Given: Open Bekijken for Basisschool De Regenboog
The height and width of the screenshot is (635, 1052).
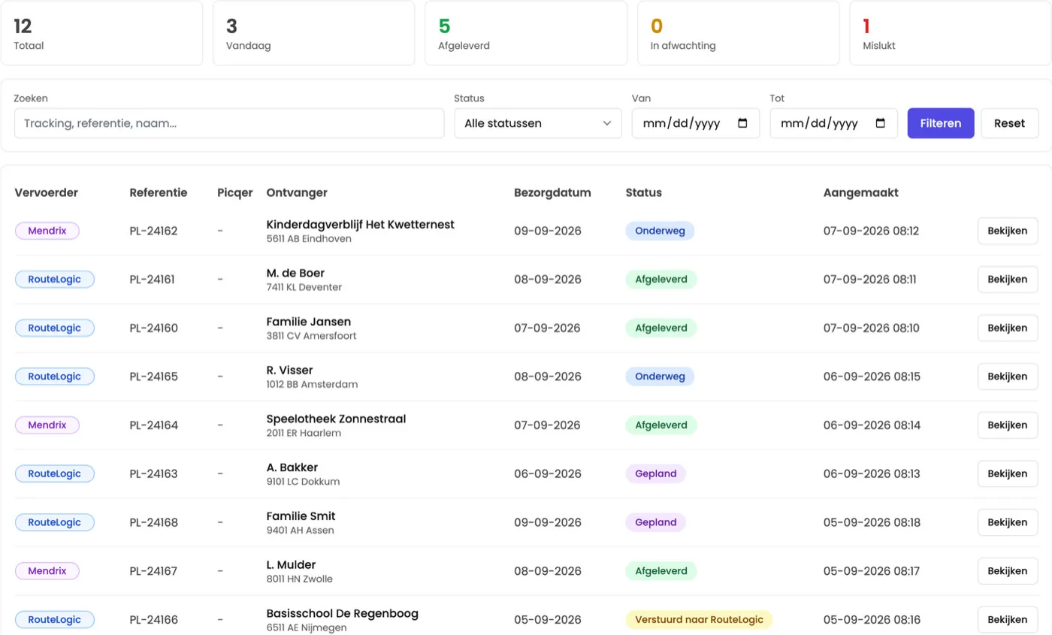Looking at the screenshot, I should 1008,620.
